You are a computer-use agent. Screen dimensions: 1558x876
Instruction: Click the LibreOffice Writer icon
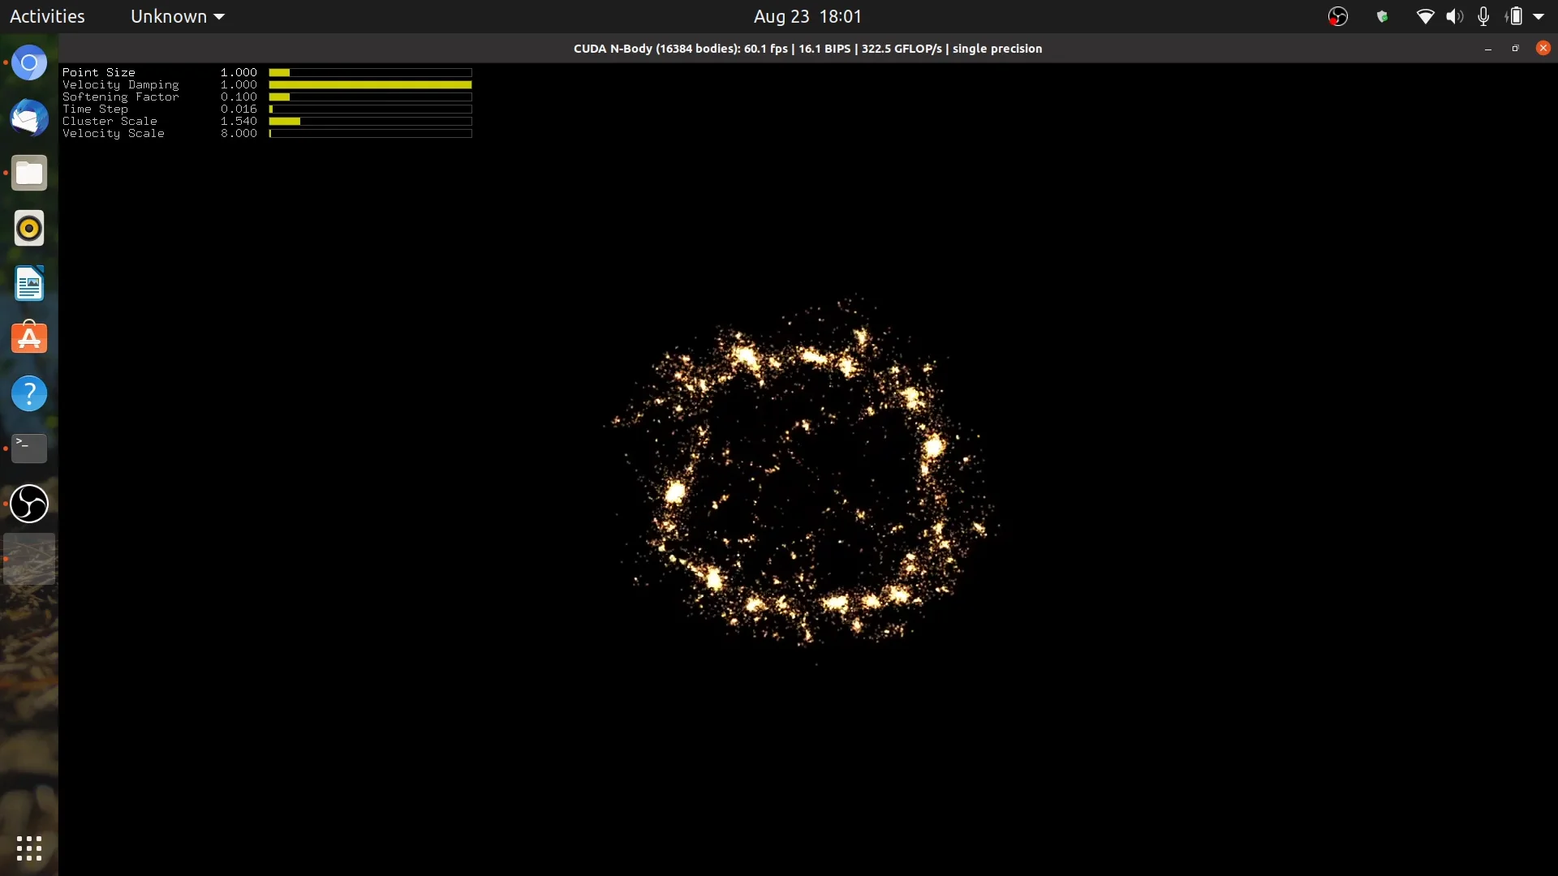click(x=29, y=282)
